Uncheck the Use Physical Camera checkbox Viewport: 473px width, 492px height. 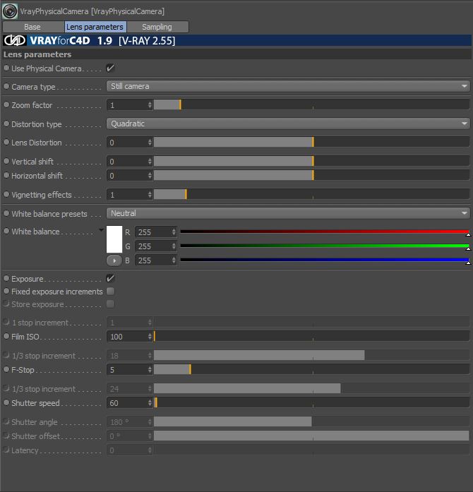click(110, 68)
